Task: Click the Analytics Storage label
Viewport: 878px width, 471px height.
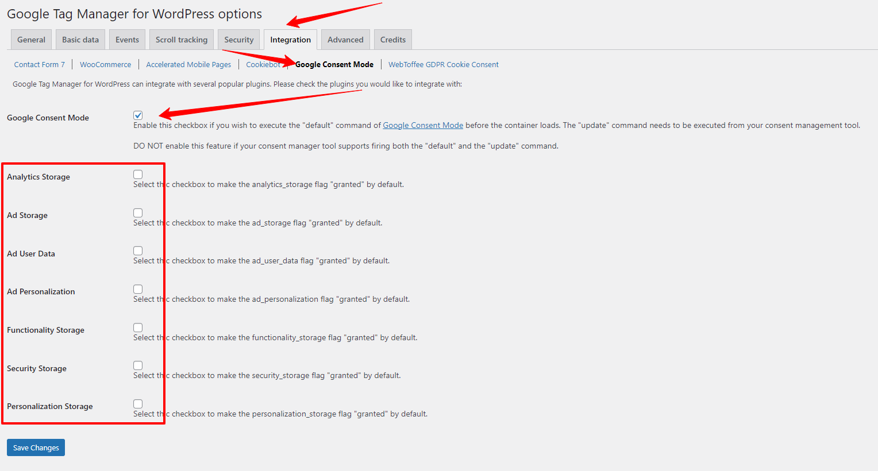Action: pos(38,177)
